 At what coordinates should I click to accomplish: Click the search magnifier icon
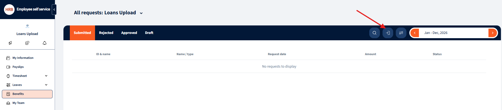(x=374, y=33)
